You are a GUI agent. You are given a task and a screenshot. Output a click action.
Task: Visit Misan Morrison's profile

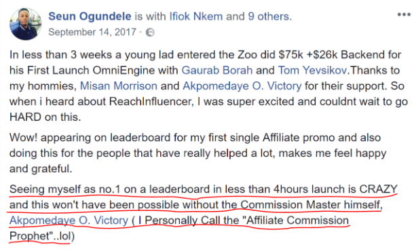119,85
